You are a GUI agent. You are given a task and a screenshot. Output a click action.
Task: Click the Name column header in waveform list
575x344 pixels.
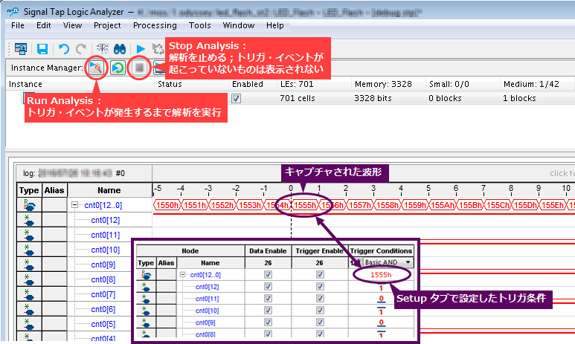click(109, 191)
